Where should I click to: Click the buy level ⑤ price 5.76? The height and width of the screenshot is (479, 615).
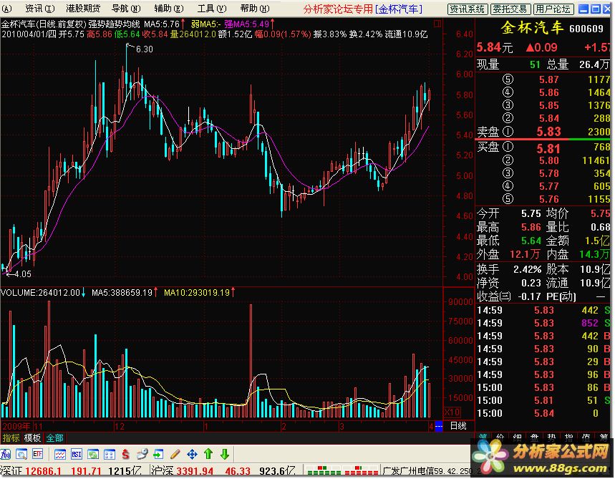pyautogui.click(x=548, y=199)
